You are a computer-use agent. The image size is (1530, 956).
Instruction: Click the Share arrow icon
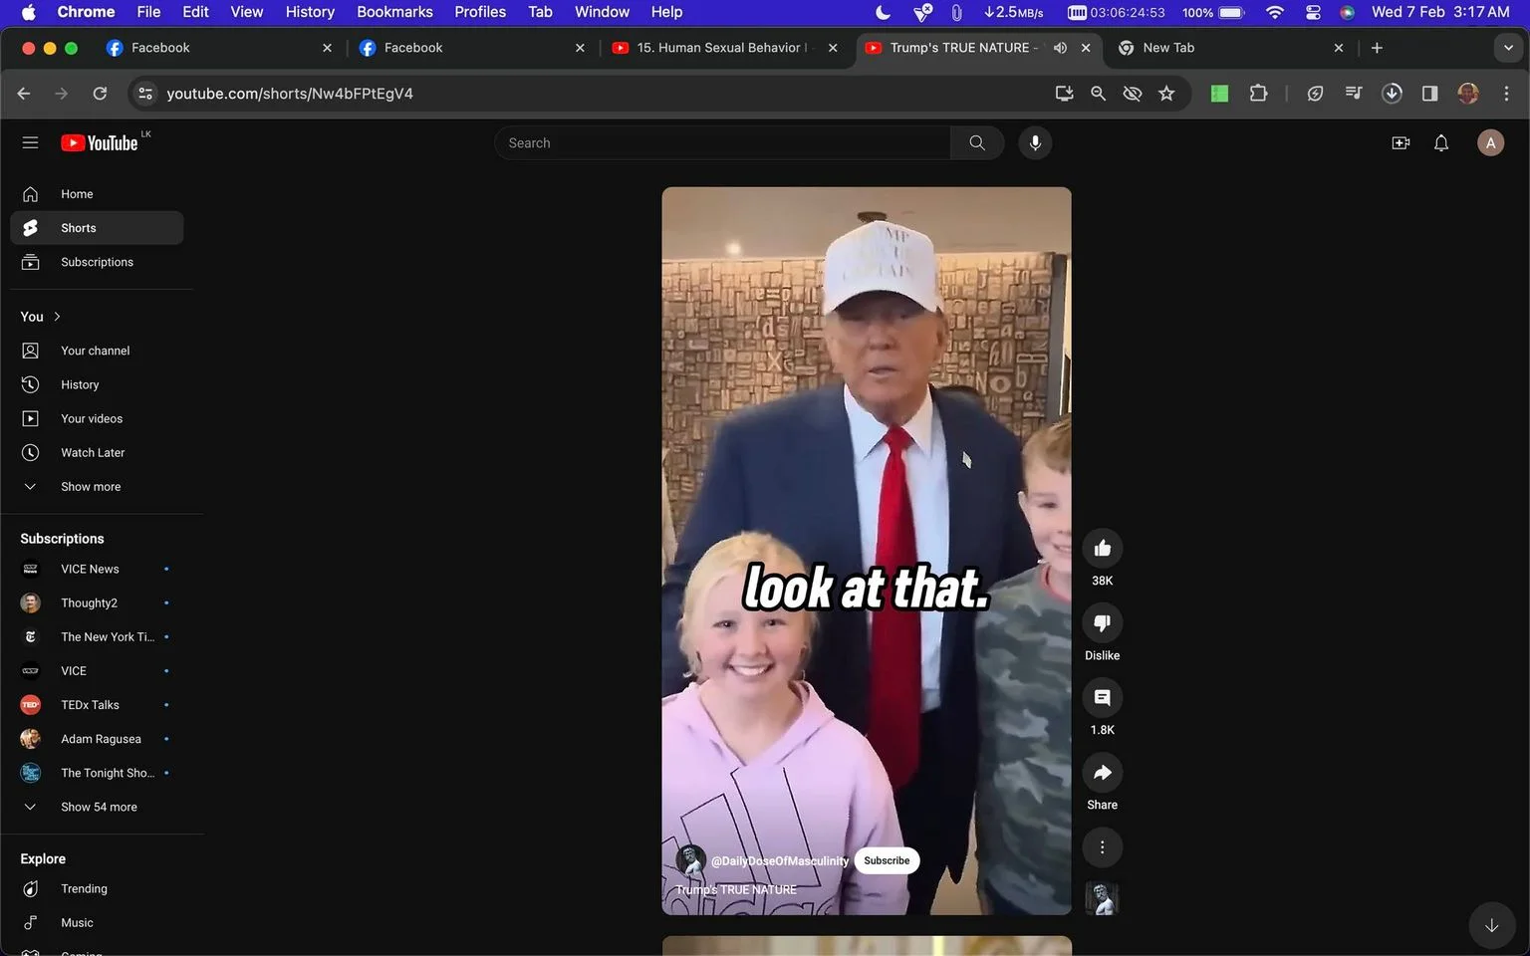point(1102,773)
